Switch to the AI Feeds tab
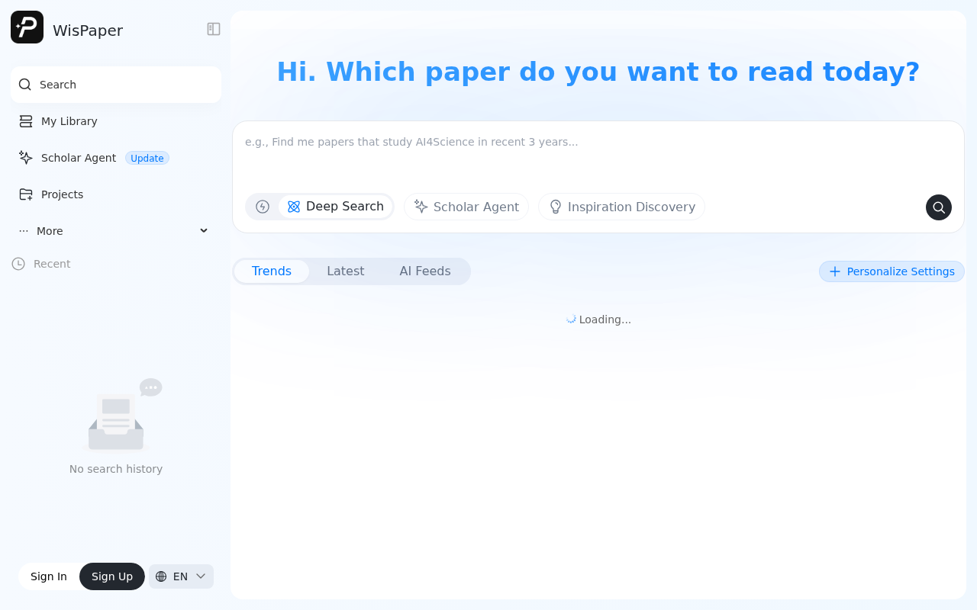Screen dimensions: 977x610 [x=425, y=271]
